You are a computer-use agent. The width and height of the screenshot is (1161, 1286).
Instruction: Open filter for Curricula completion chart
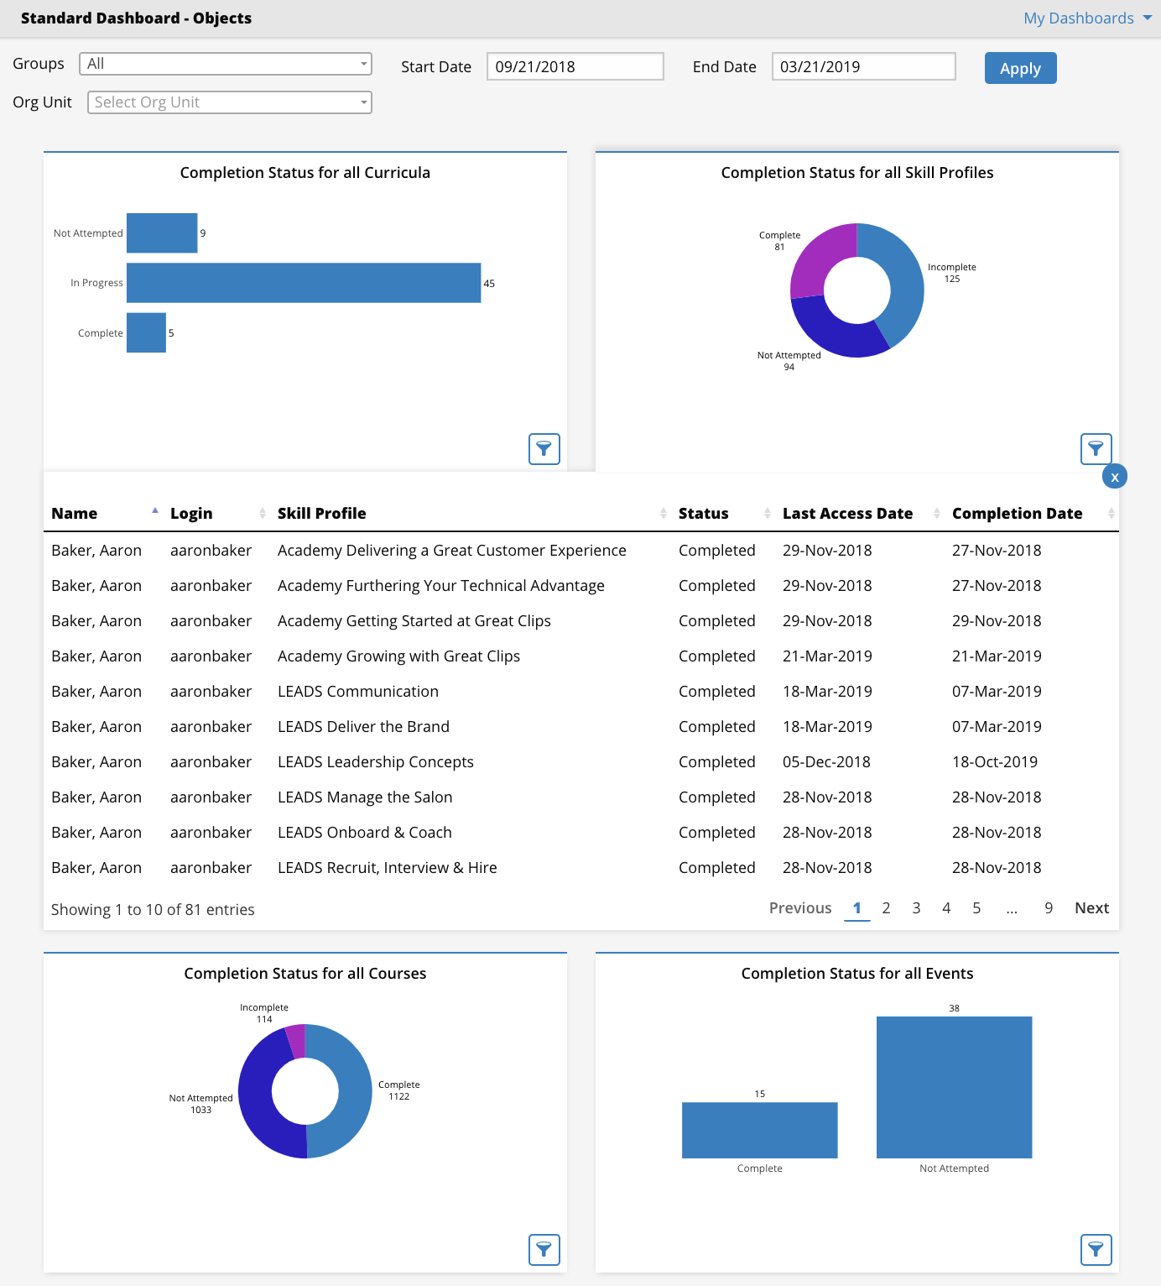[544, 449]
